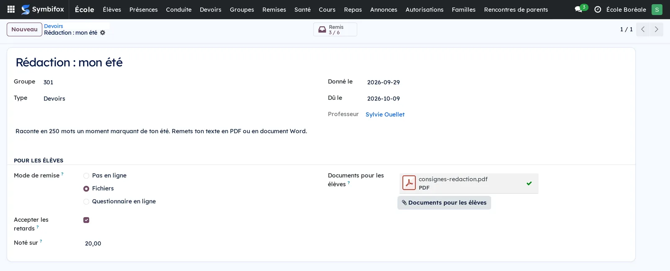
Task: Open the Cours menu
Action: tap(327, 9)
